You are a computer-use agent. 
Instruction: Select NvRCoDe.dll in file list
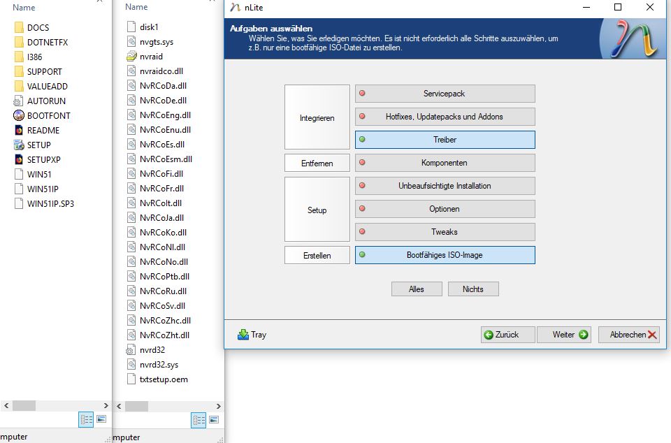click(163, 101)
